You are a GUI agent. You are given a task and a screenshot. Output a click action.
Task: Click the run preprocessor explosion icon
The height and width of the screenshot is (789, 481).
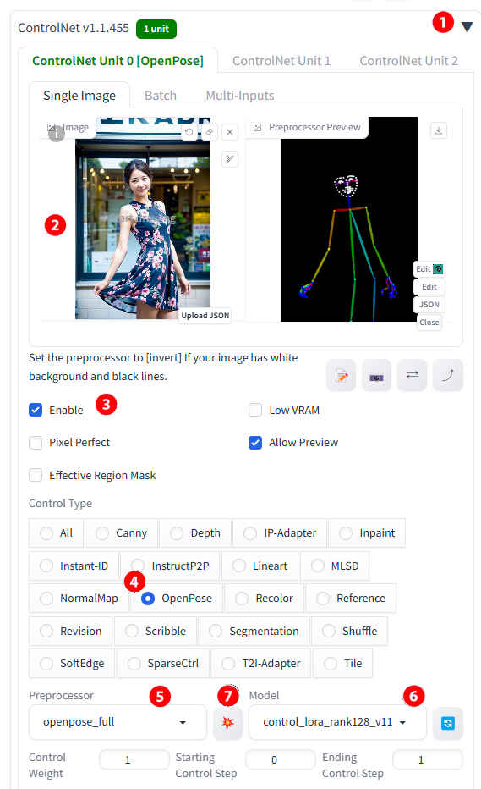point(227,723)
